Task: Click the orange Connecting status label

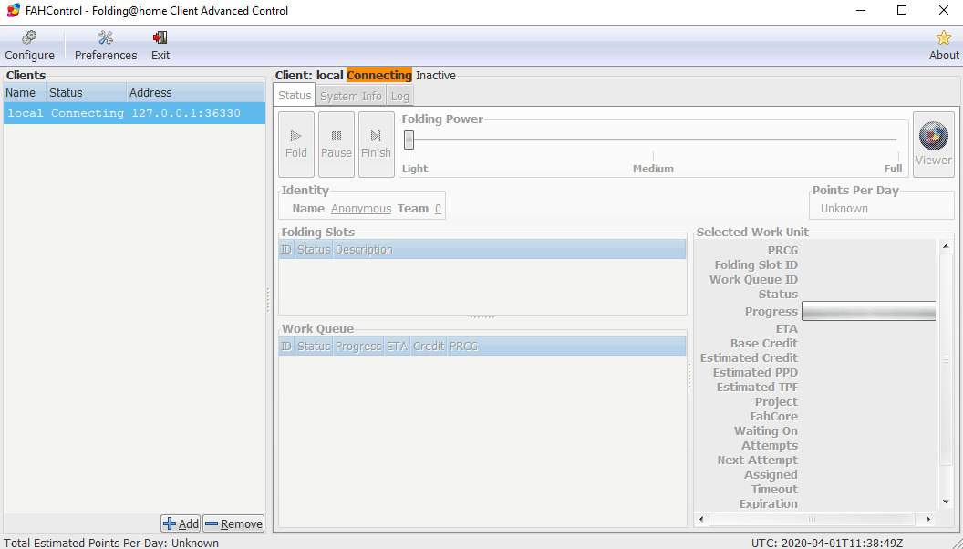Action: (x=379, y=76)
